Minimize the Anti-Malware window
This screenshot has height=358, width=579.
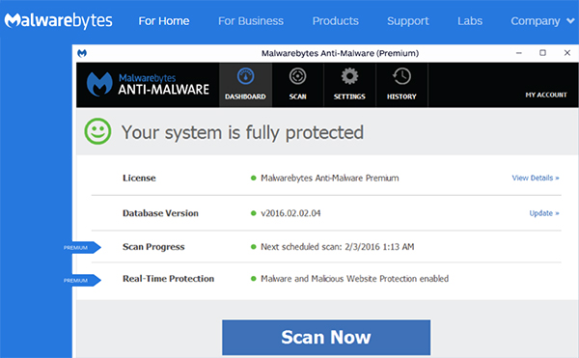point(519,53)
